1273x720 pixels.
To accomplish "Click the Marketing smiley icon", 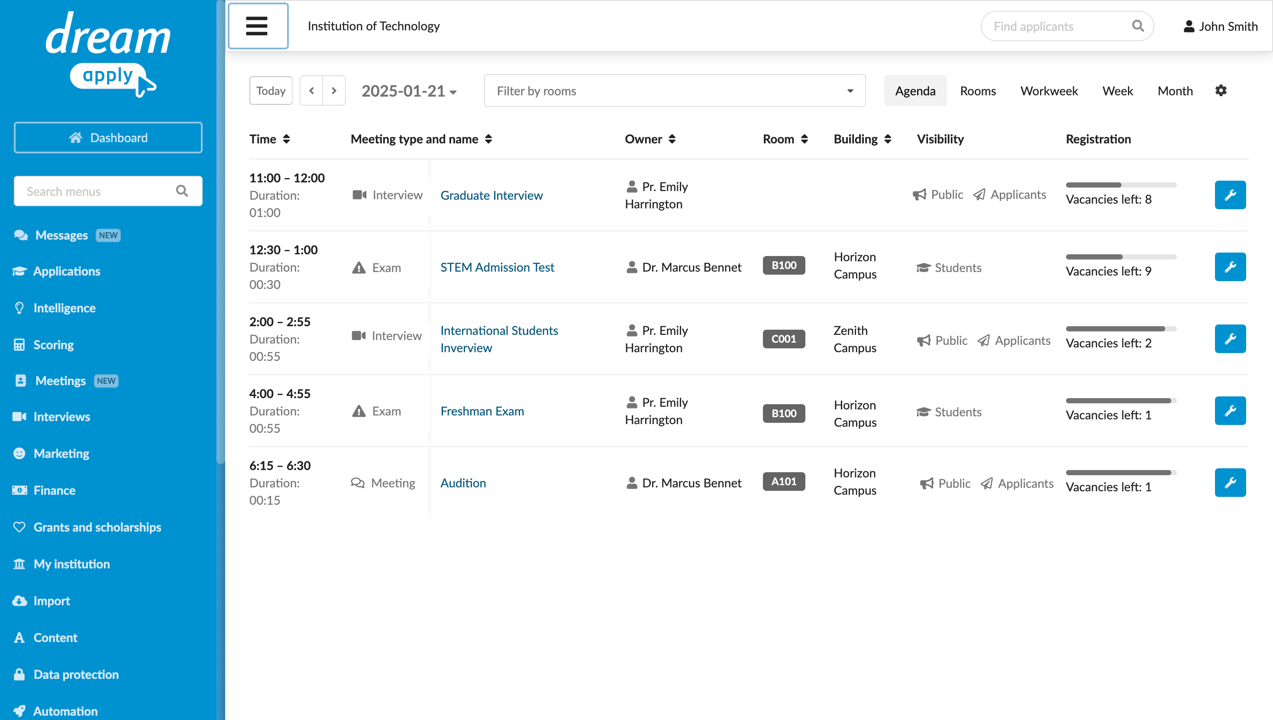I will (19, 454).
